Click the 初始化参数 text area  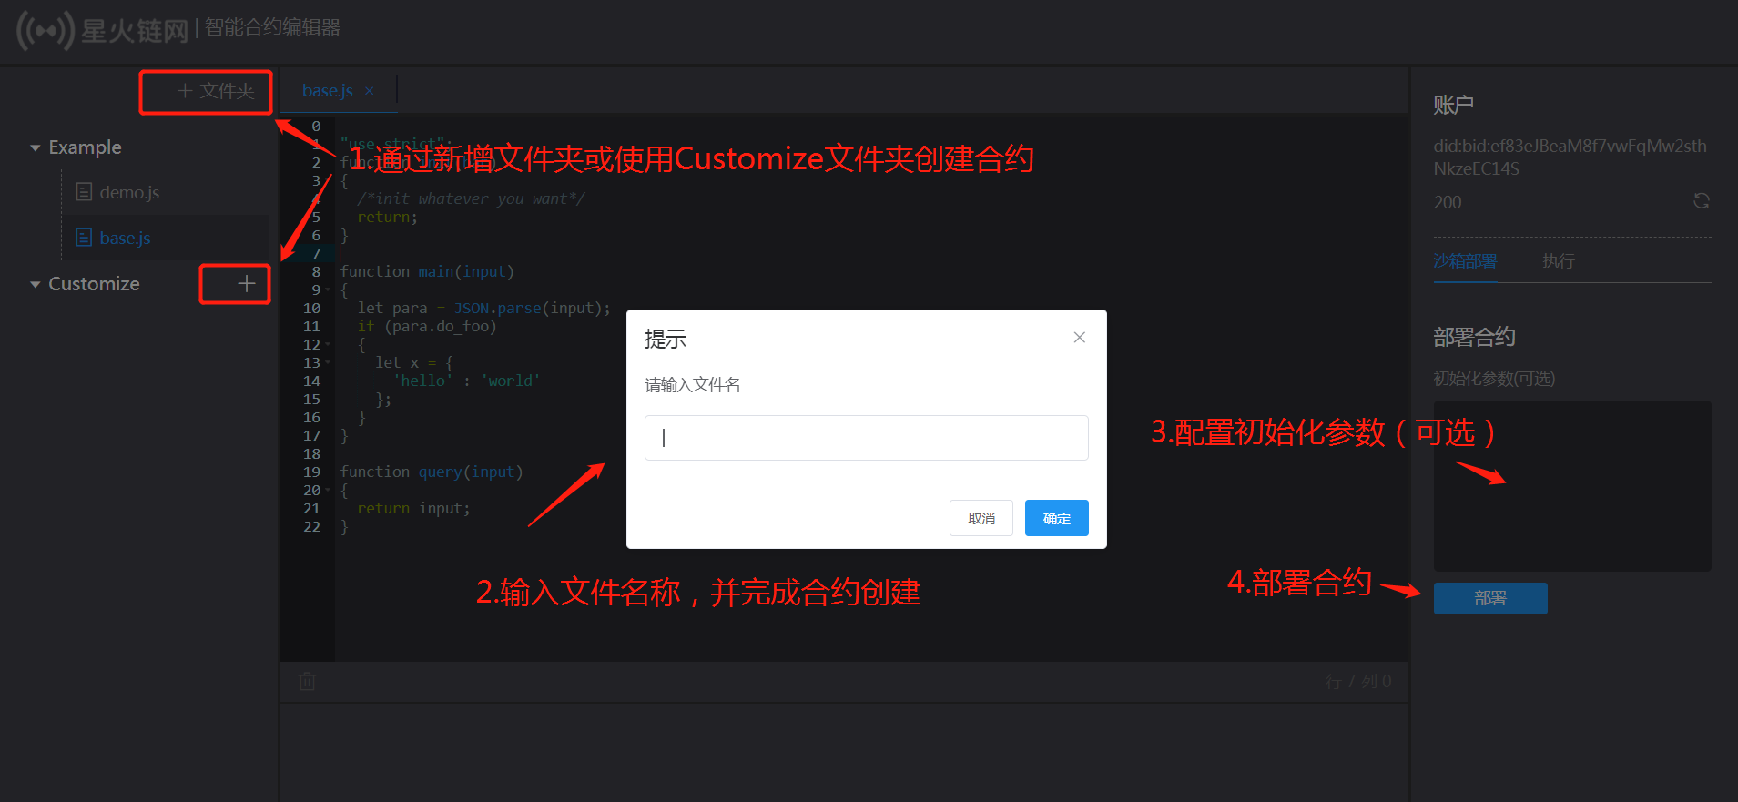[1572, 486]
